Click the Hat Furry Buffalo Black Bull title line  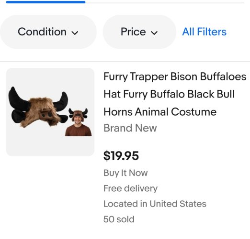pos(169,94)
